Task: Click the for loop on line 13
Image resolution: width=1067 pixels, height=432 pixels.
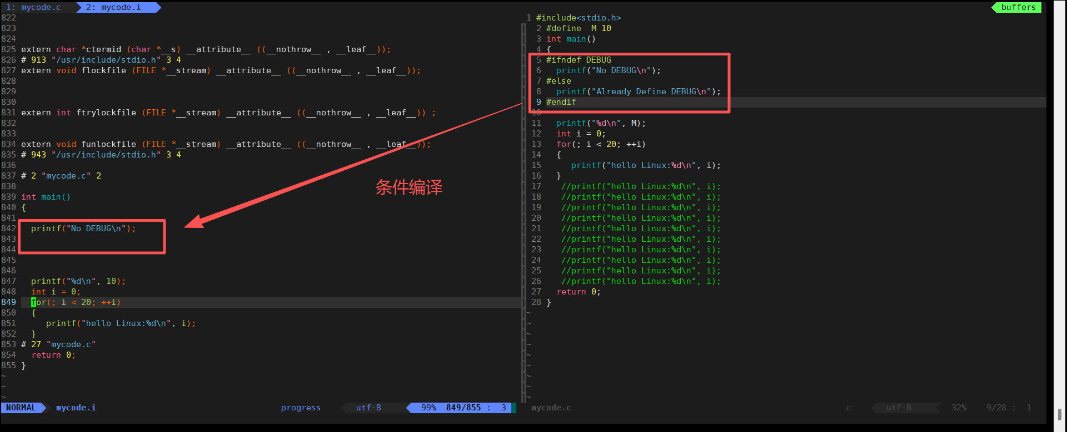Action: (601, 144)
